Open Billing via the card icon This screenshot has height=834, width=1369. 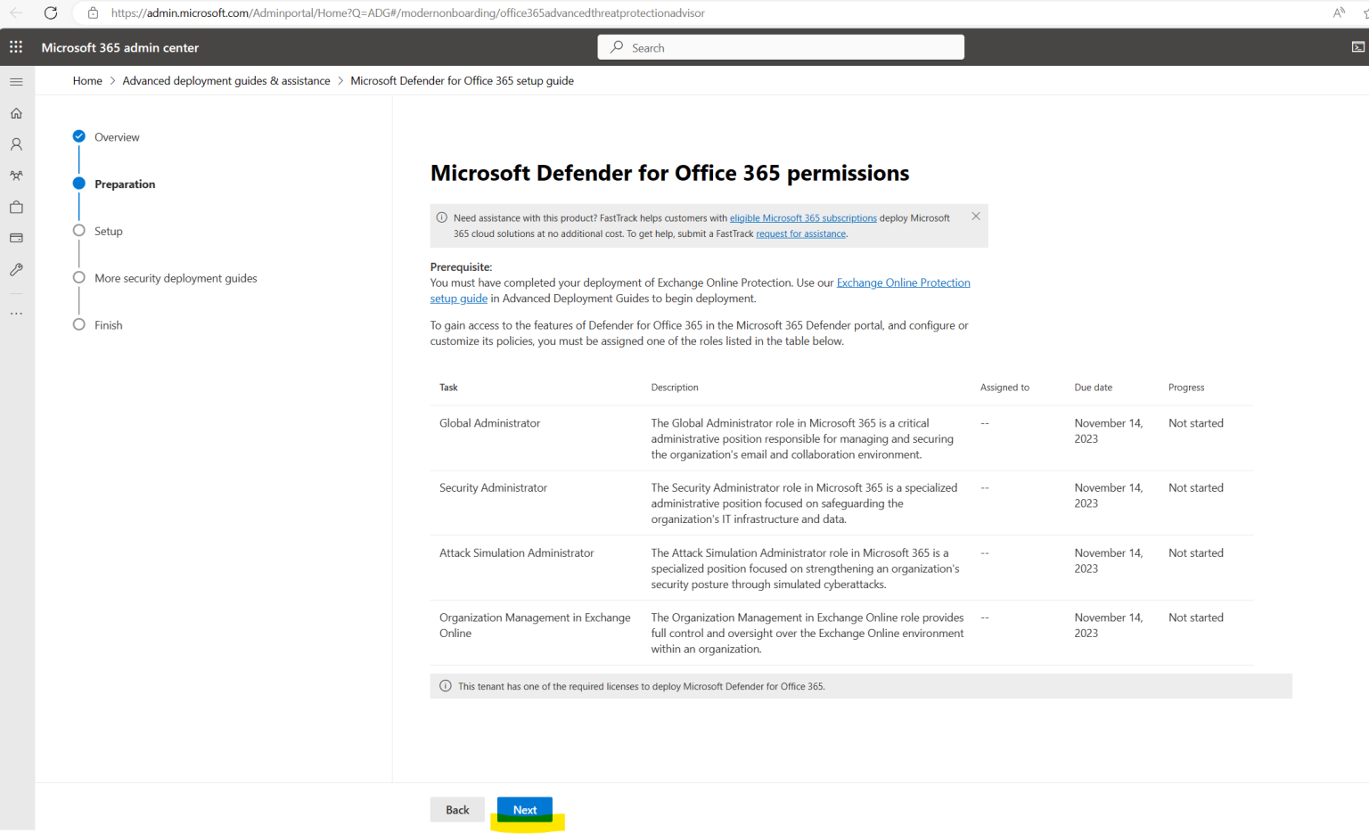coord(15,237)
